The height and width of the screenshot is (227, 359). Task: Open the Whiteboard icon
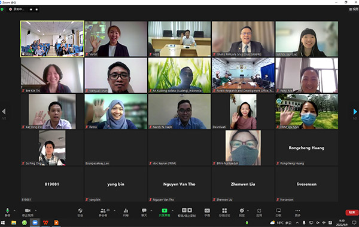(x=278, y=212)
